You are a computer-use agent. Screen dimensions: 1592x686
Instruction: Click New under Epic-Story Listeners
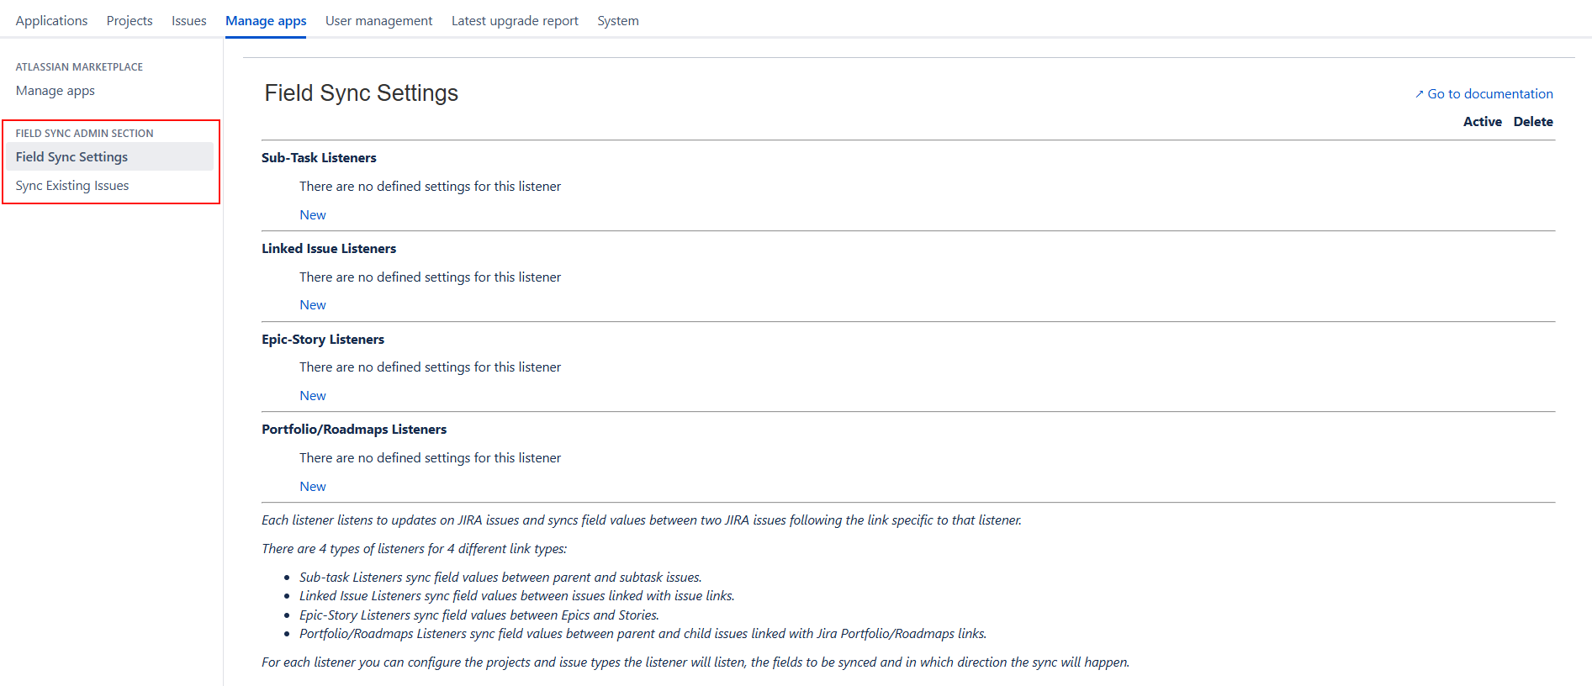[313, 396]
